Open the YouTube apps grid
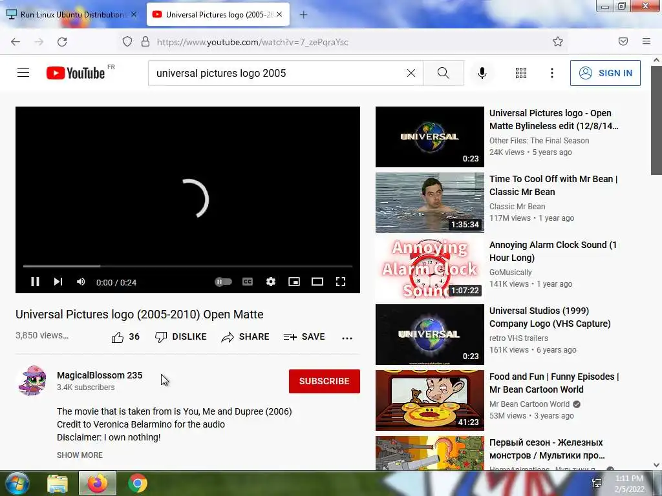662x496 pixels. point(521,73)
